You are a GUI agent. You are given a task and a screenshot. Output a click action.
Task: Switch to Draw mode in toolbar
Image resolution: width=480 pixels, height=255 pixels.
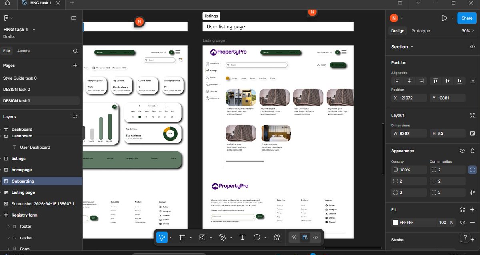(294, 237)
